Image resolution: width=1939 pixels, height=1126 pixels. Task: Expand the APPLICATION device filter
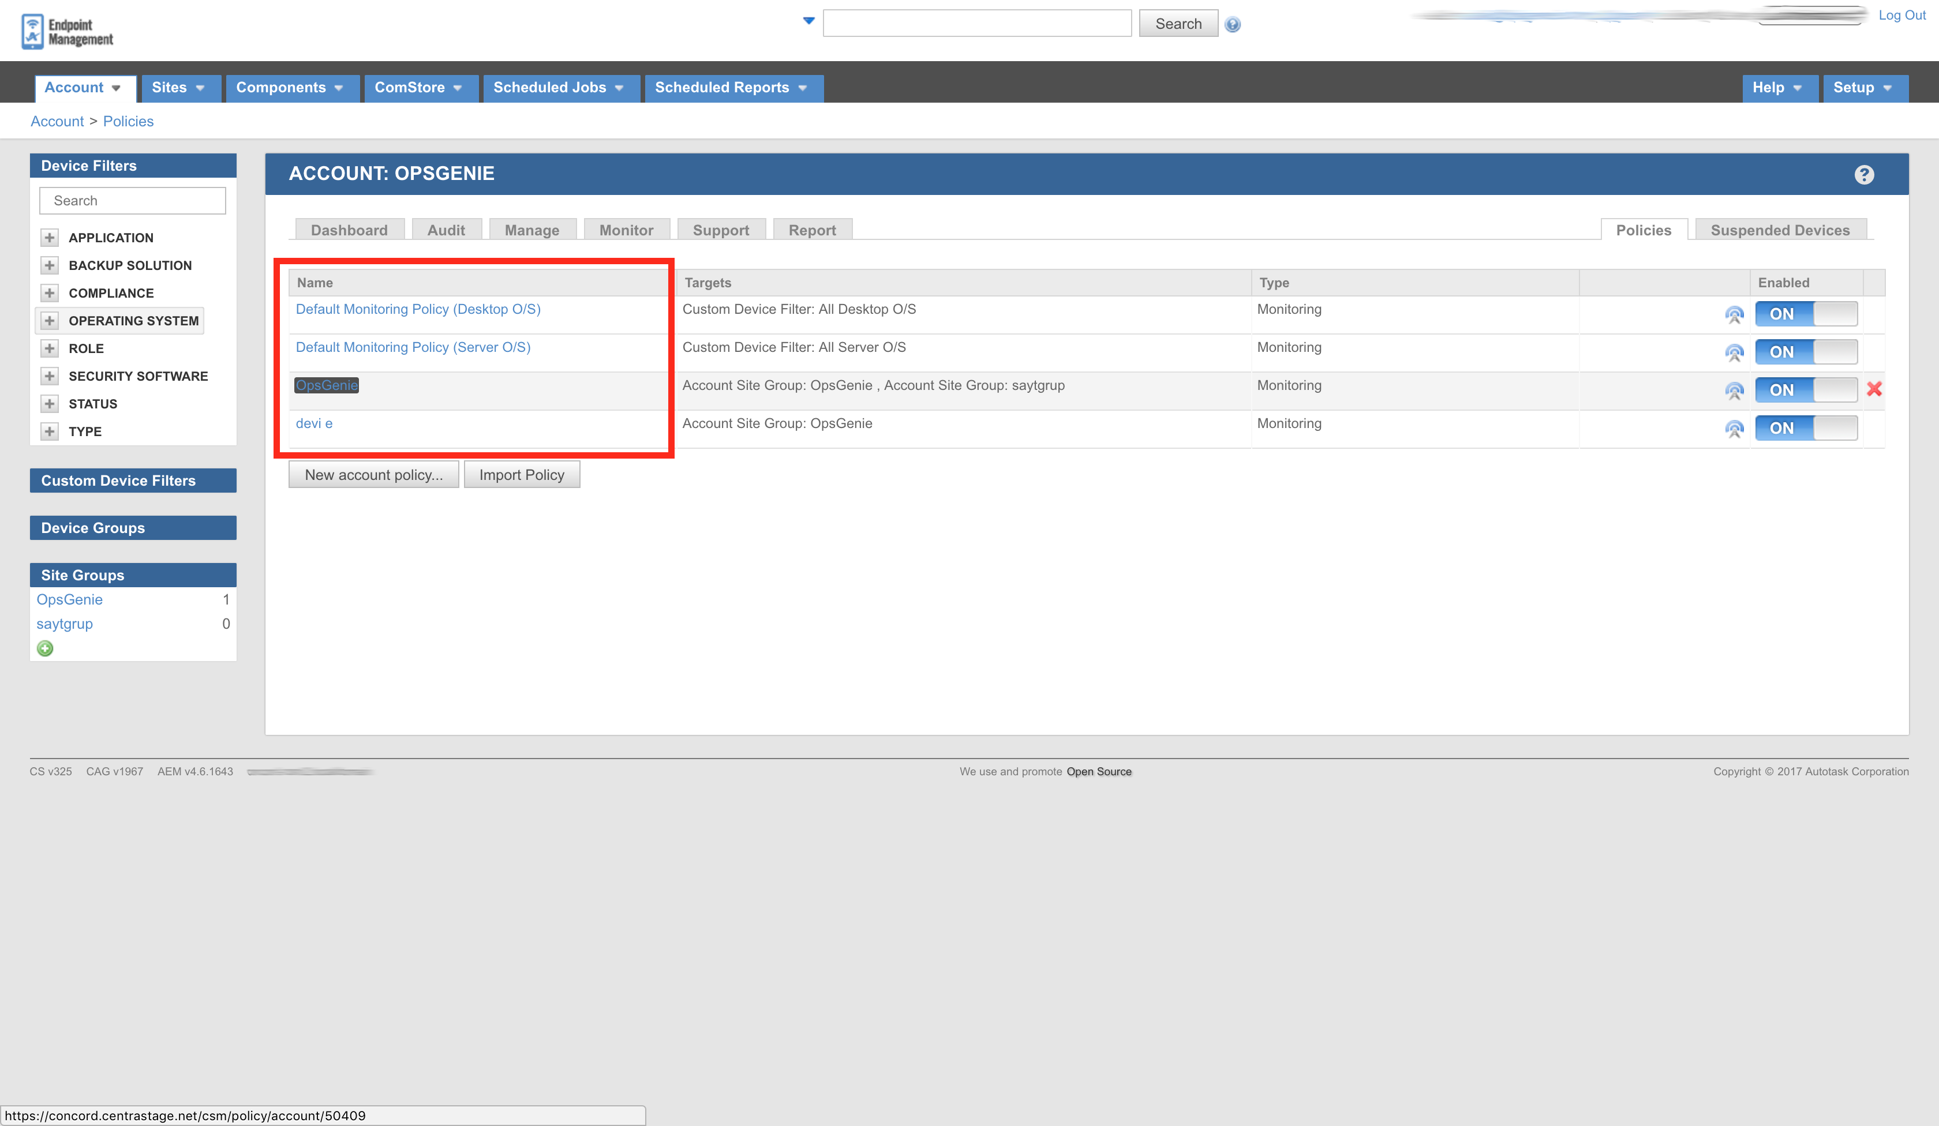pos(50,238)
